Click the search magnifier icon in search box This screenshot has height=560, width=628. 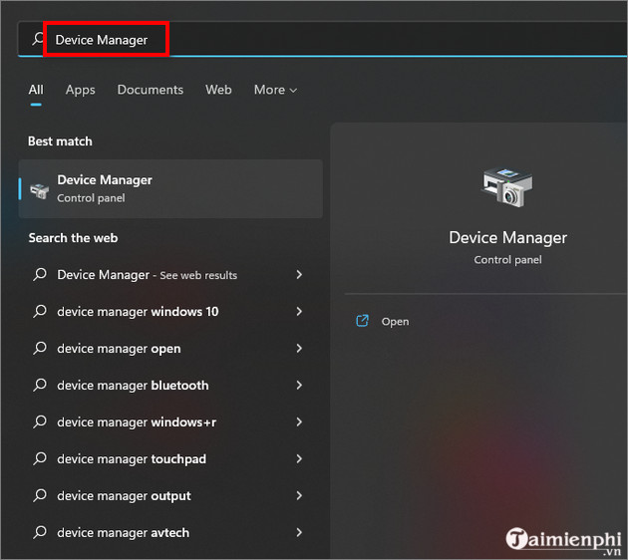click(38, 39)
